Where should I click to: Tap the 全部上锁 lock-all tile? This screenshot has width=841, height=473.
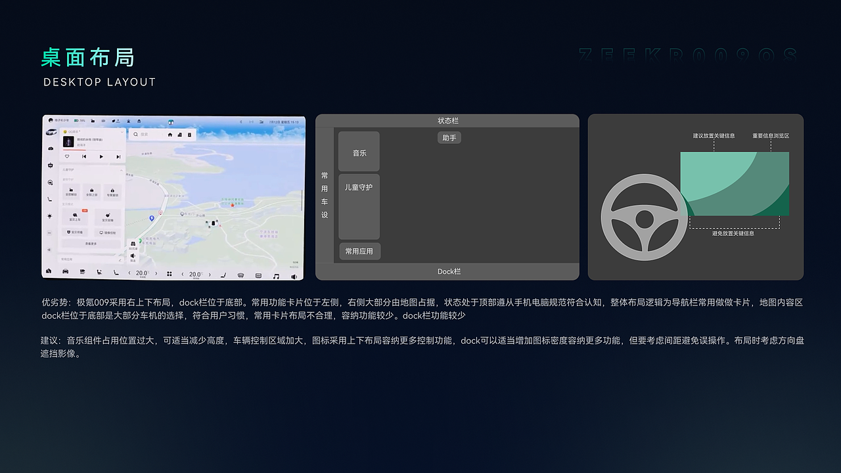point(92,192)
